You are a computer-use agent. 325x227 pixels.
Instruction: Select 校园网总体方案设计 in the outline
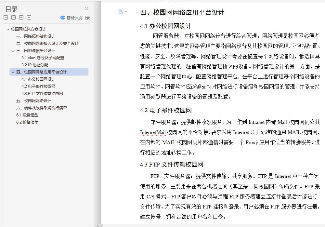tap(29, 29)
